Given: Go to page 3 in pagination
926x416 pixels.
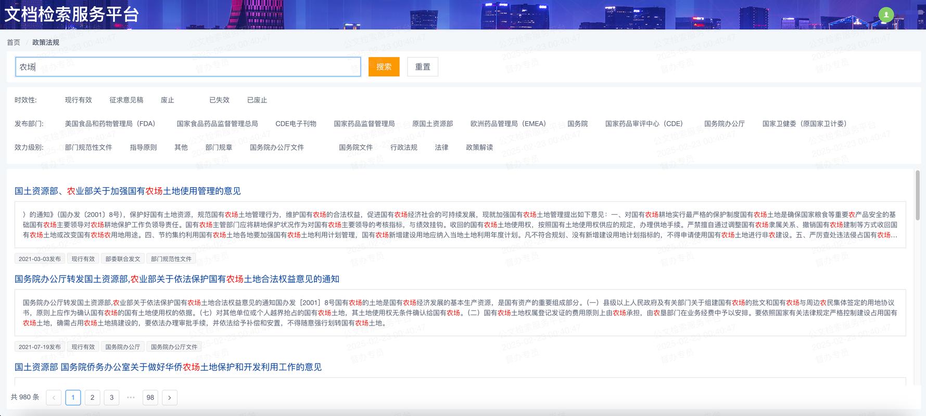Looking at the screenshot, I should (111, 398).
